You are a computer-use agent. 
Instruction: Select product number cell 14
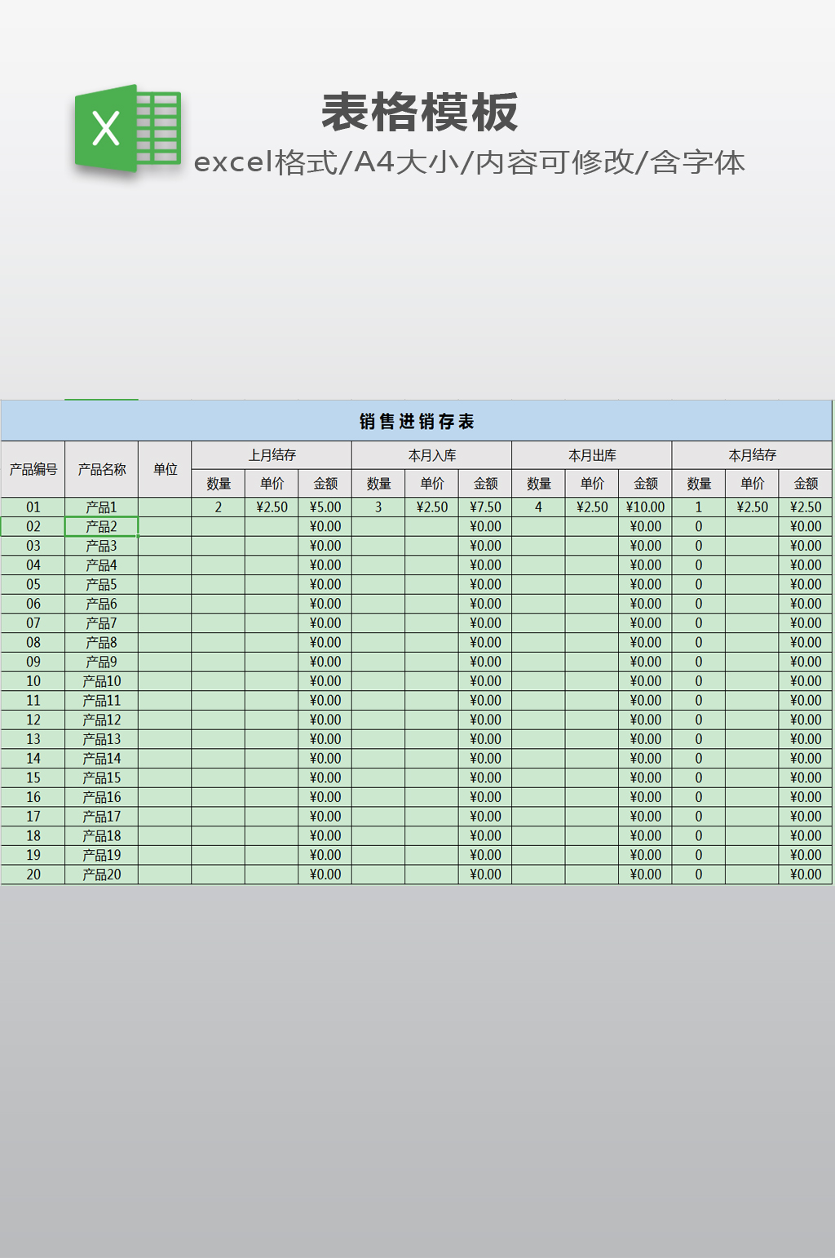[x=33, y=759]
